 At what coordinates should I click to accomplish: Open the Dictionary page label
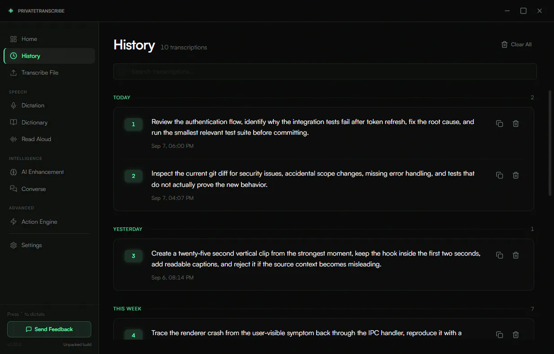coord(35,122)
